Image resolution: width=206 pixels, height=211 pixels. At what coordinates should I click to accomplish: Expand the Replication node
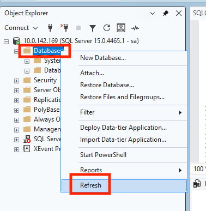pos(16,100)
